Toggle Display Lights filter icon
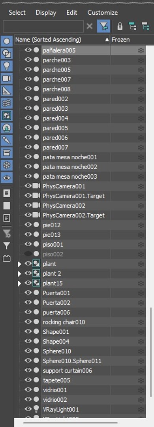The width and height of the screenshot is (154, 427). point(7,66)
